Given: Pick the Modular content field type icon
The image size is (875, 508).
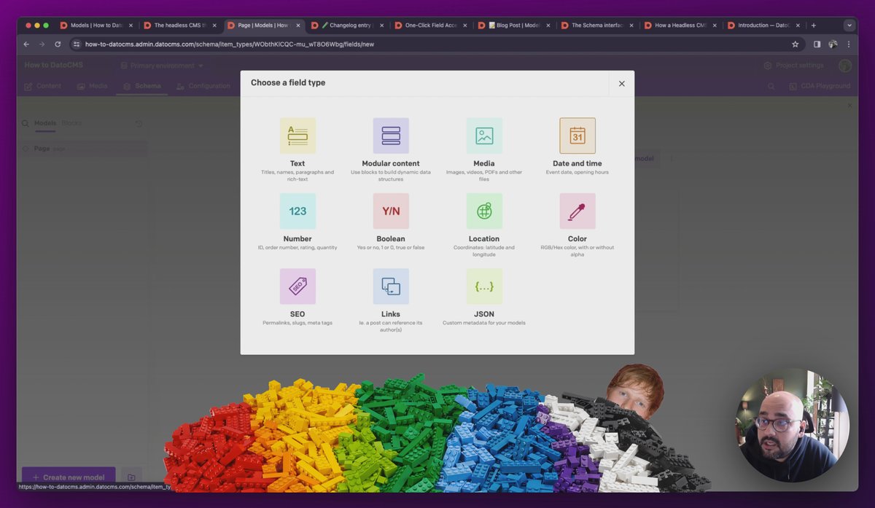Looking at the screenshot, I should coord(391,136).
